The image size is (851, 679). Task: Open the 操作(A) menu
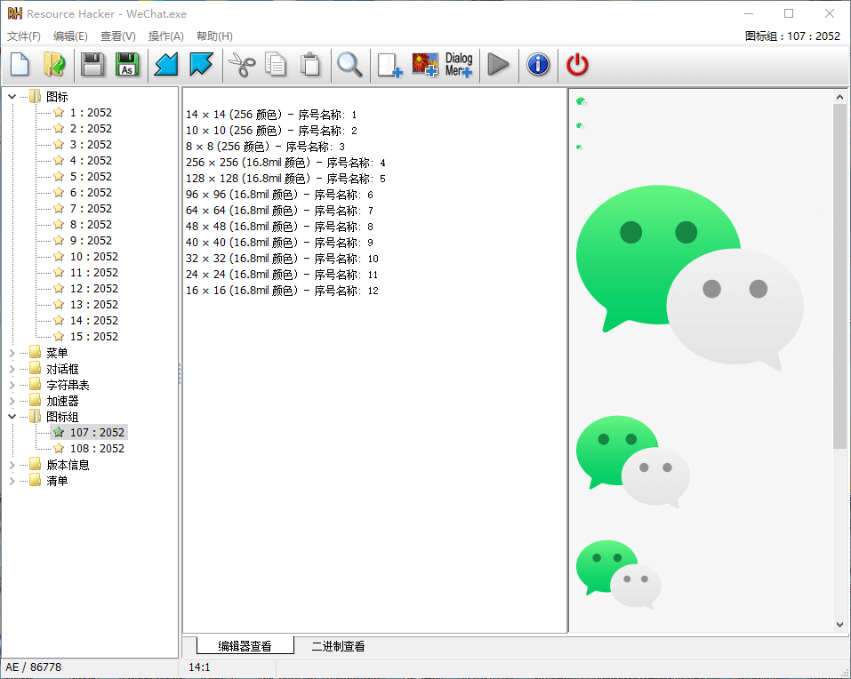(165, 36)
